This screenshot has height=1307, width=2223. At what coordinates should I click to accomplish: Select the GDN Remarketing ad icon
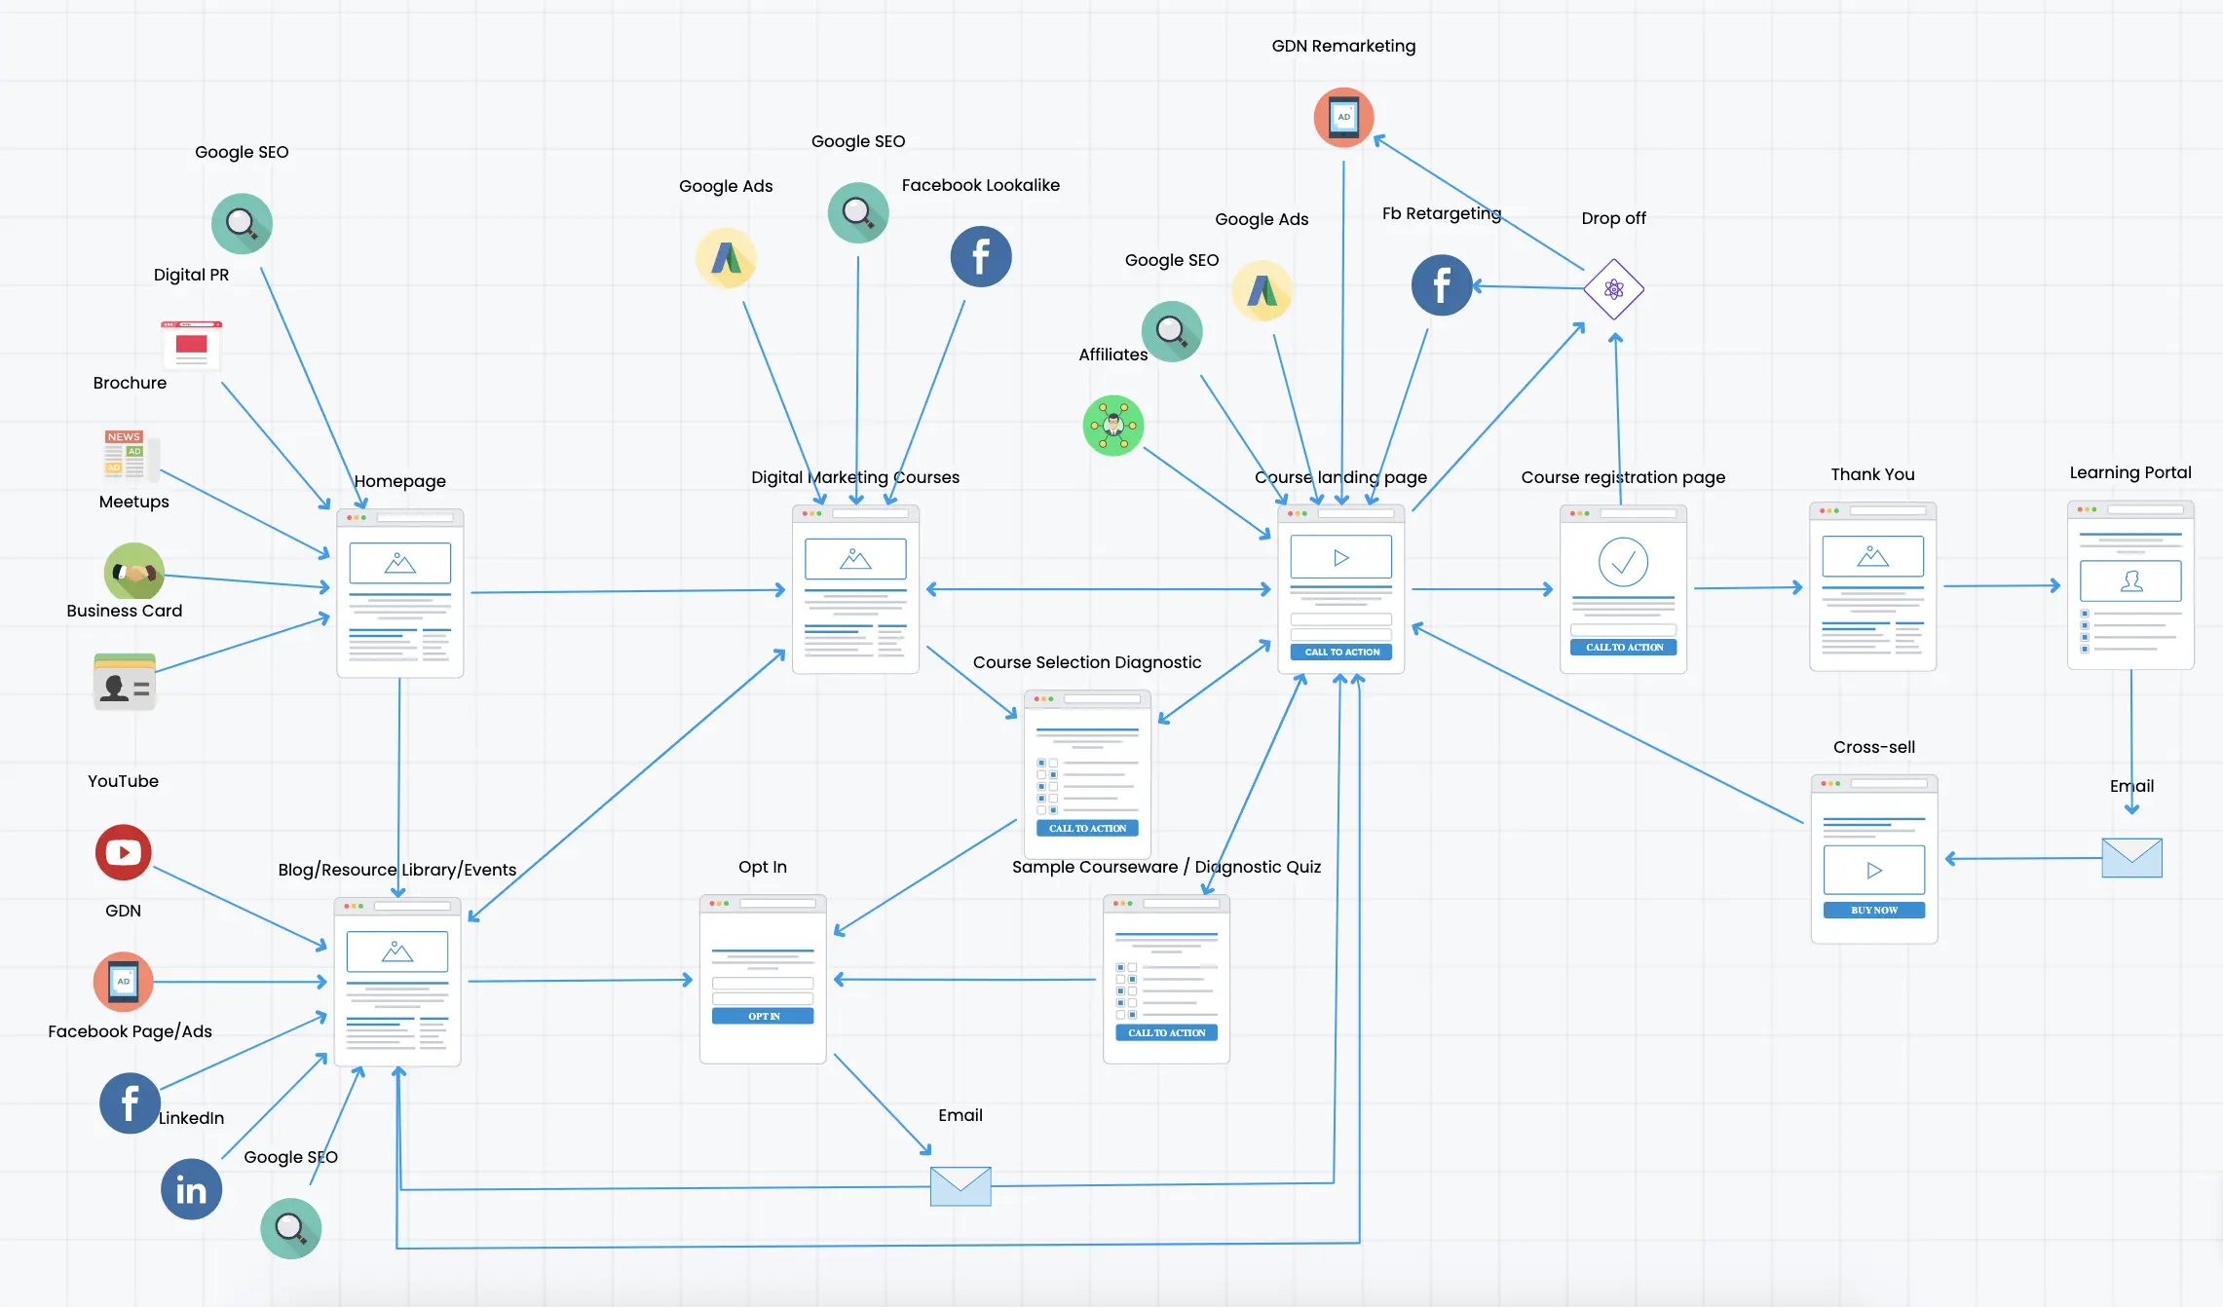point(1344,117)
